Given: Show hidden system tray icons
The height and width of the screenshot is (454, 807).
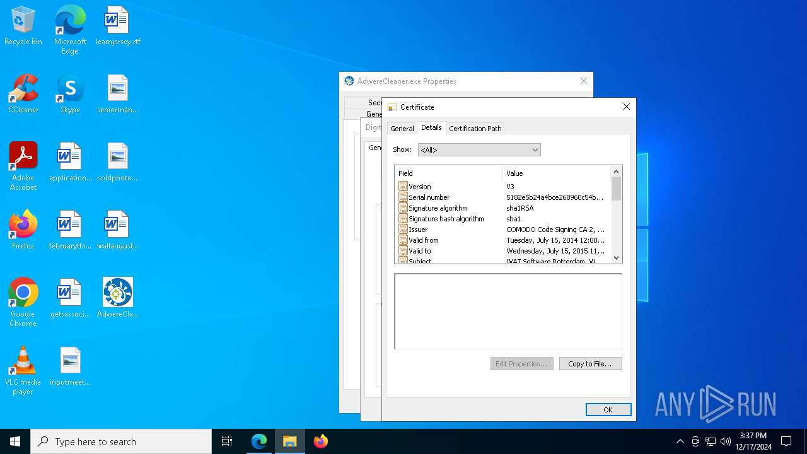Looking at the screenshot, I should tap(680, 441).
